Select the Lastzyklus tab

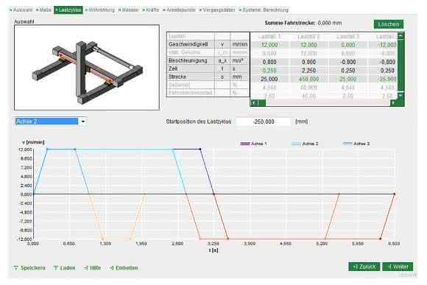68,10
